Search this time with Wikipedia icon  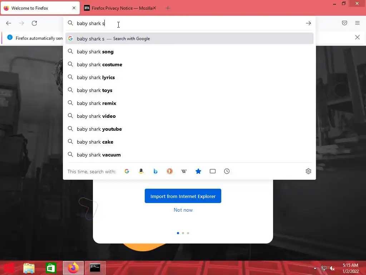click(x=184, y=171)
